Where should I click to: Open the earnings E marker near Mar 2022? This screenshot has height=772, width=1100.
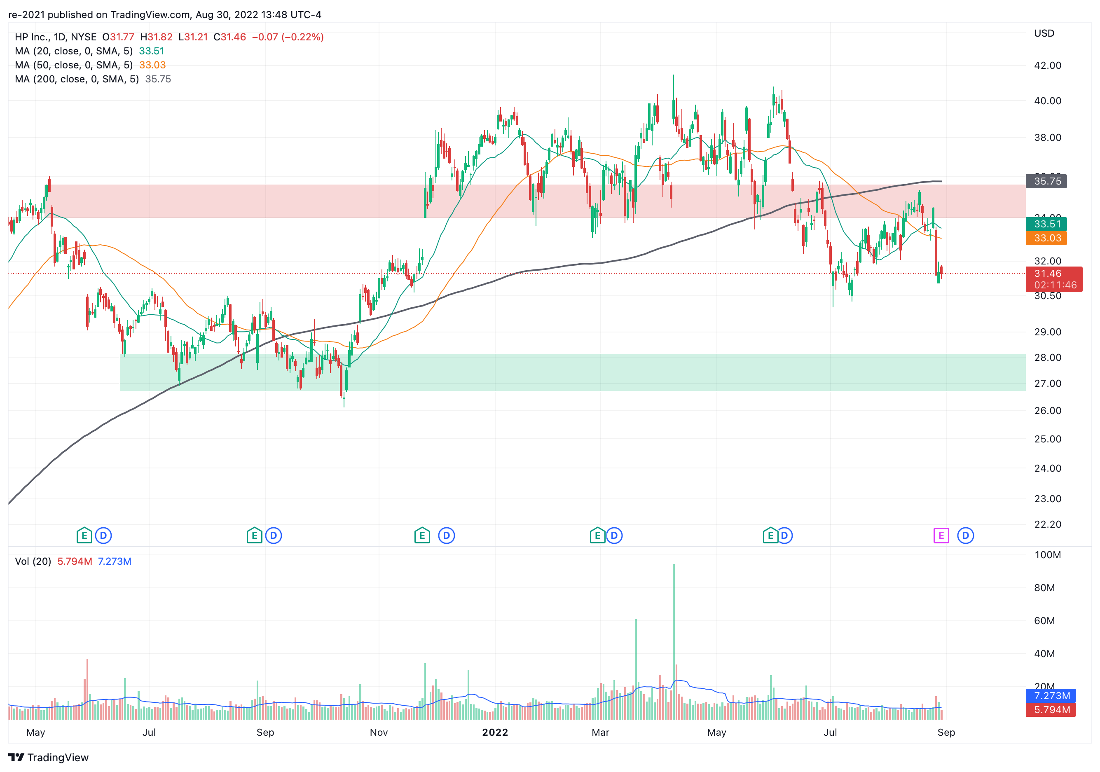(x=597, y=535)
